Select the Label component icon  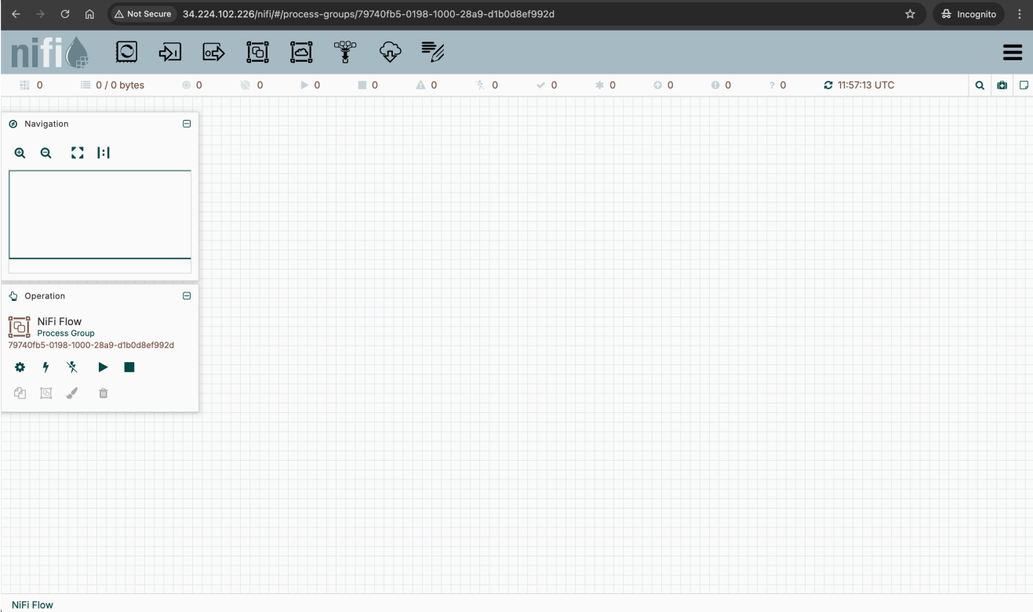click(x=432, y=52)
